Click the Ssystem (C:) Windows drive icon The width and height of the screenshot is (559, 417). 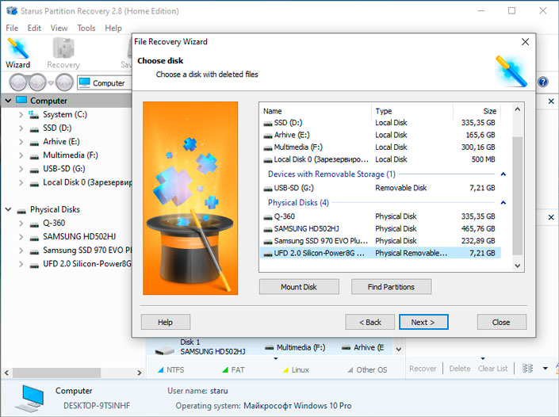coord(34,114)
